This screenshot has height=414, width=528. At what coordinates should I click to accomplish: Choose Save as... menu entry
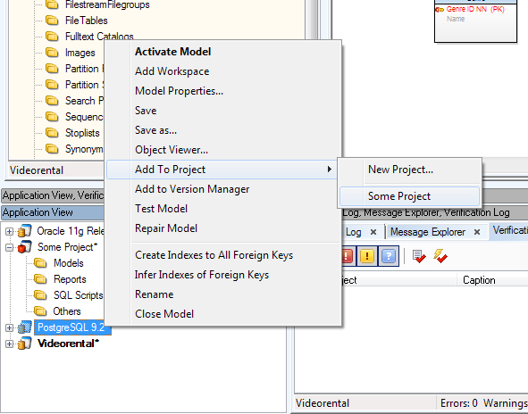pos(223,130)
